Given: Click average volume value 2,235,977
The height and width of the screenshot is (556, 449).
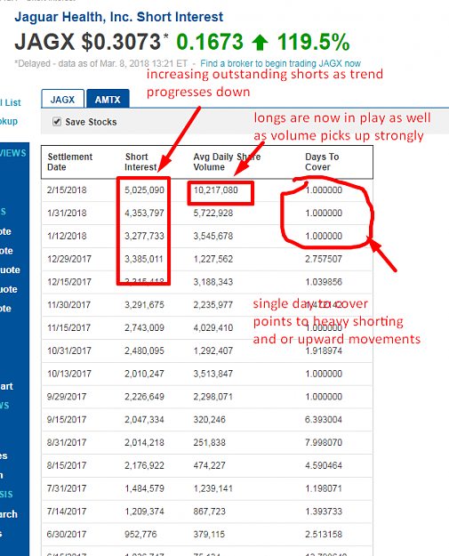Looking at the screenshot, I should click(x=213, y=305).
